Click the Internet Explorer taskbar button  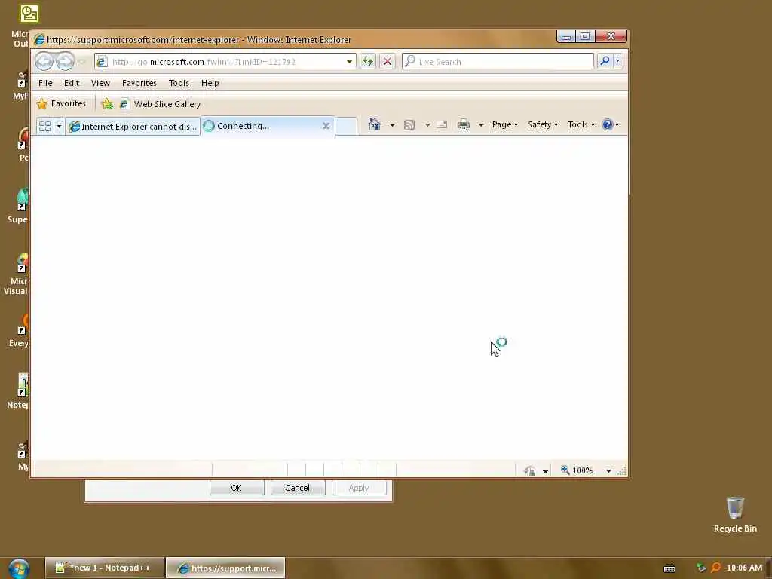click(225, 568)
